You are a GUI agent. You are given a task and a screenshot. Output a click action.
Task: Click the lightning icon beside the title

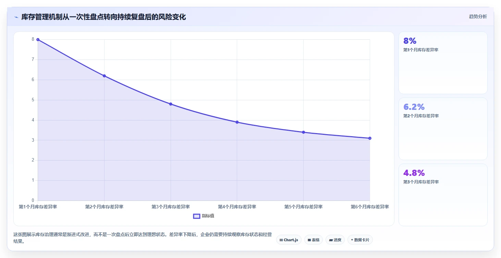click(16, 17)
